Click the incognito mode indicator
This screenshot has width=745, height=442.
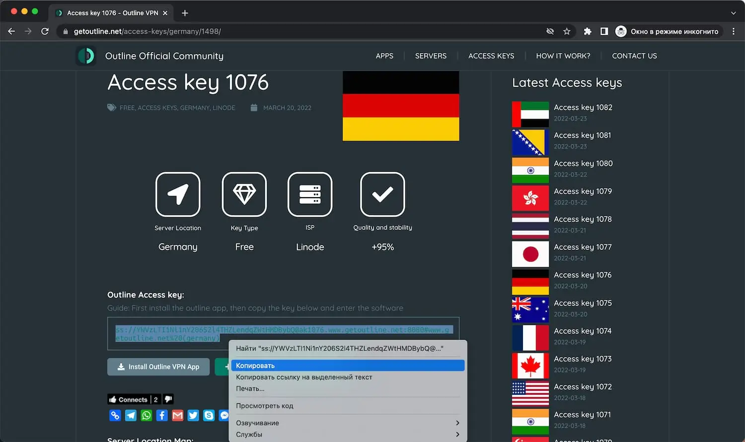[x=668, y=31]
